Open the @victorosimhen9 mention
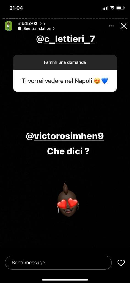 click(65, 137)
